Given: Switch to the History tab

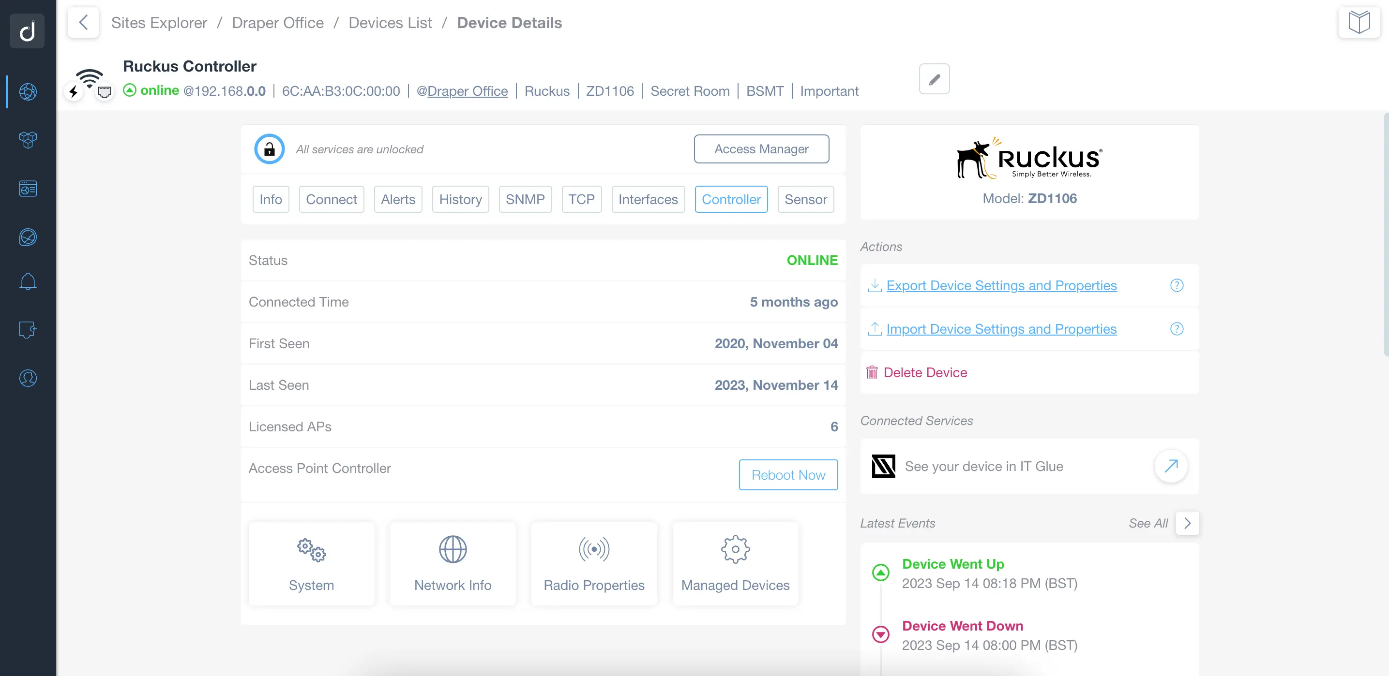Looking at the screenshot, I should tap(460, 199).
